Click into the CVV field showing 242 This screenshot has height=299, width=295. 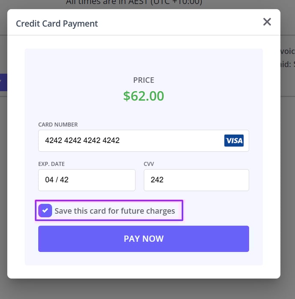pos(196,180)
